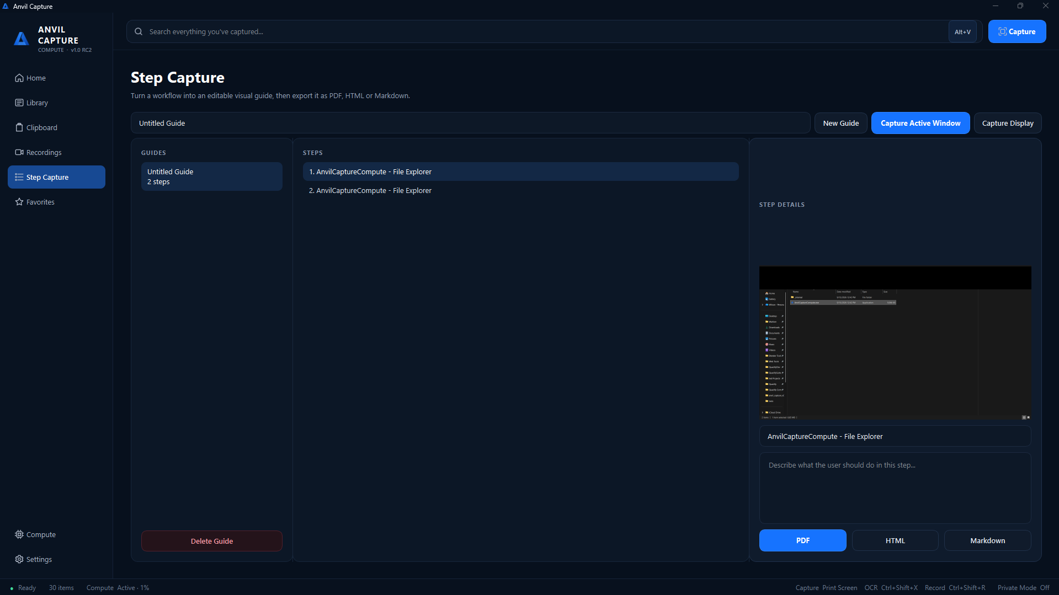Click the Capture Active Window button
This screenshot has height=595, width=1059.
click(920, 123)
